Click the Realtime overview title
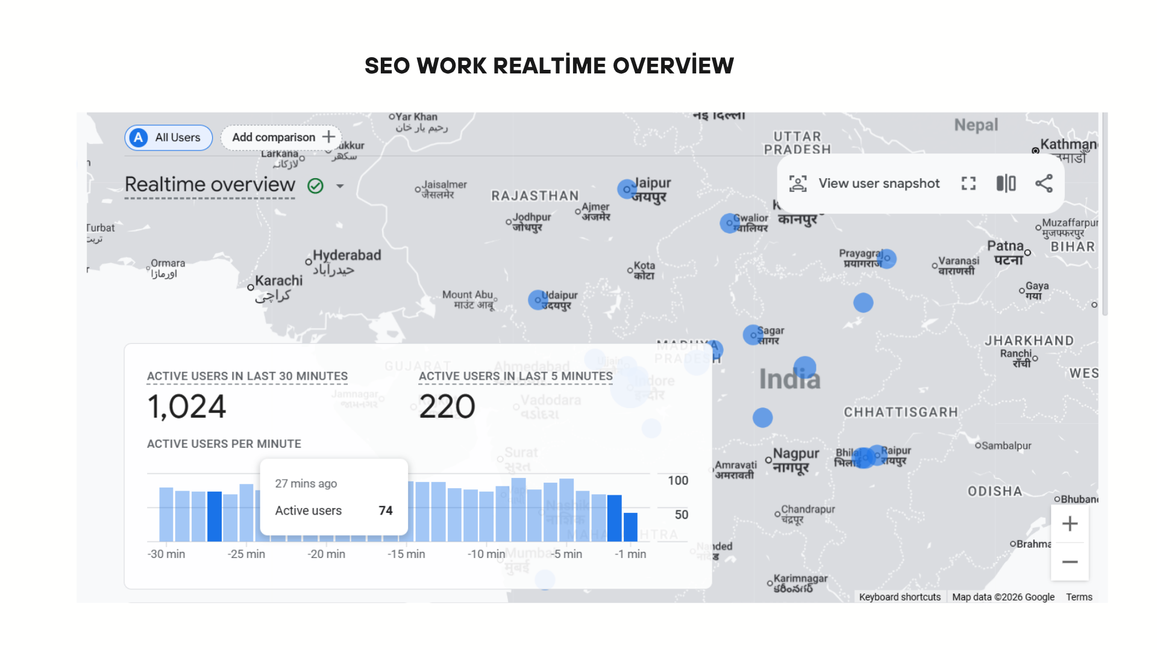1157x650 pixels. (210, 185)
